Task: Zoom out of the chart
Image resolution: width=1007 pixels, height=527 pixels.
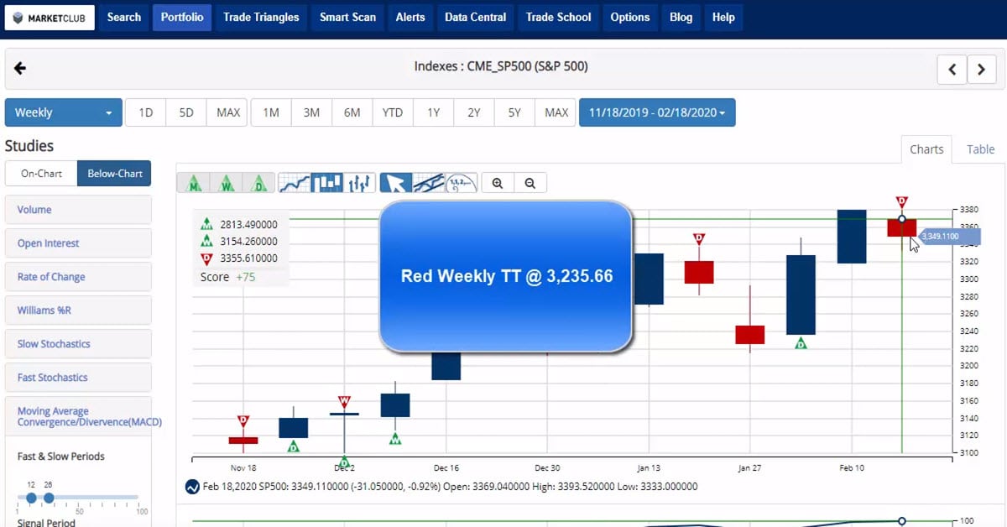Action: click(x=530, y=183)
